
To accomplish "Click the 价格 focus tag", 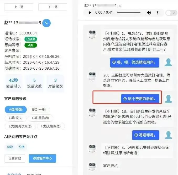I will 22,147.
